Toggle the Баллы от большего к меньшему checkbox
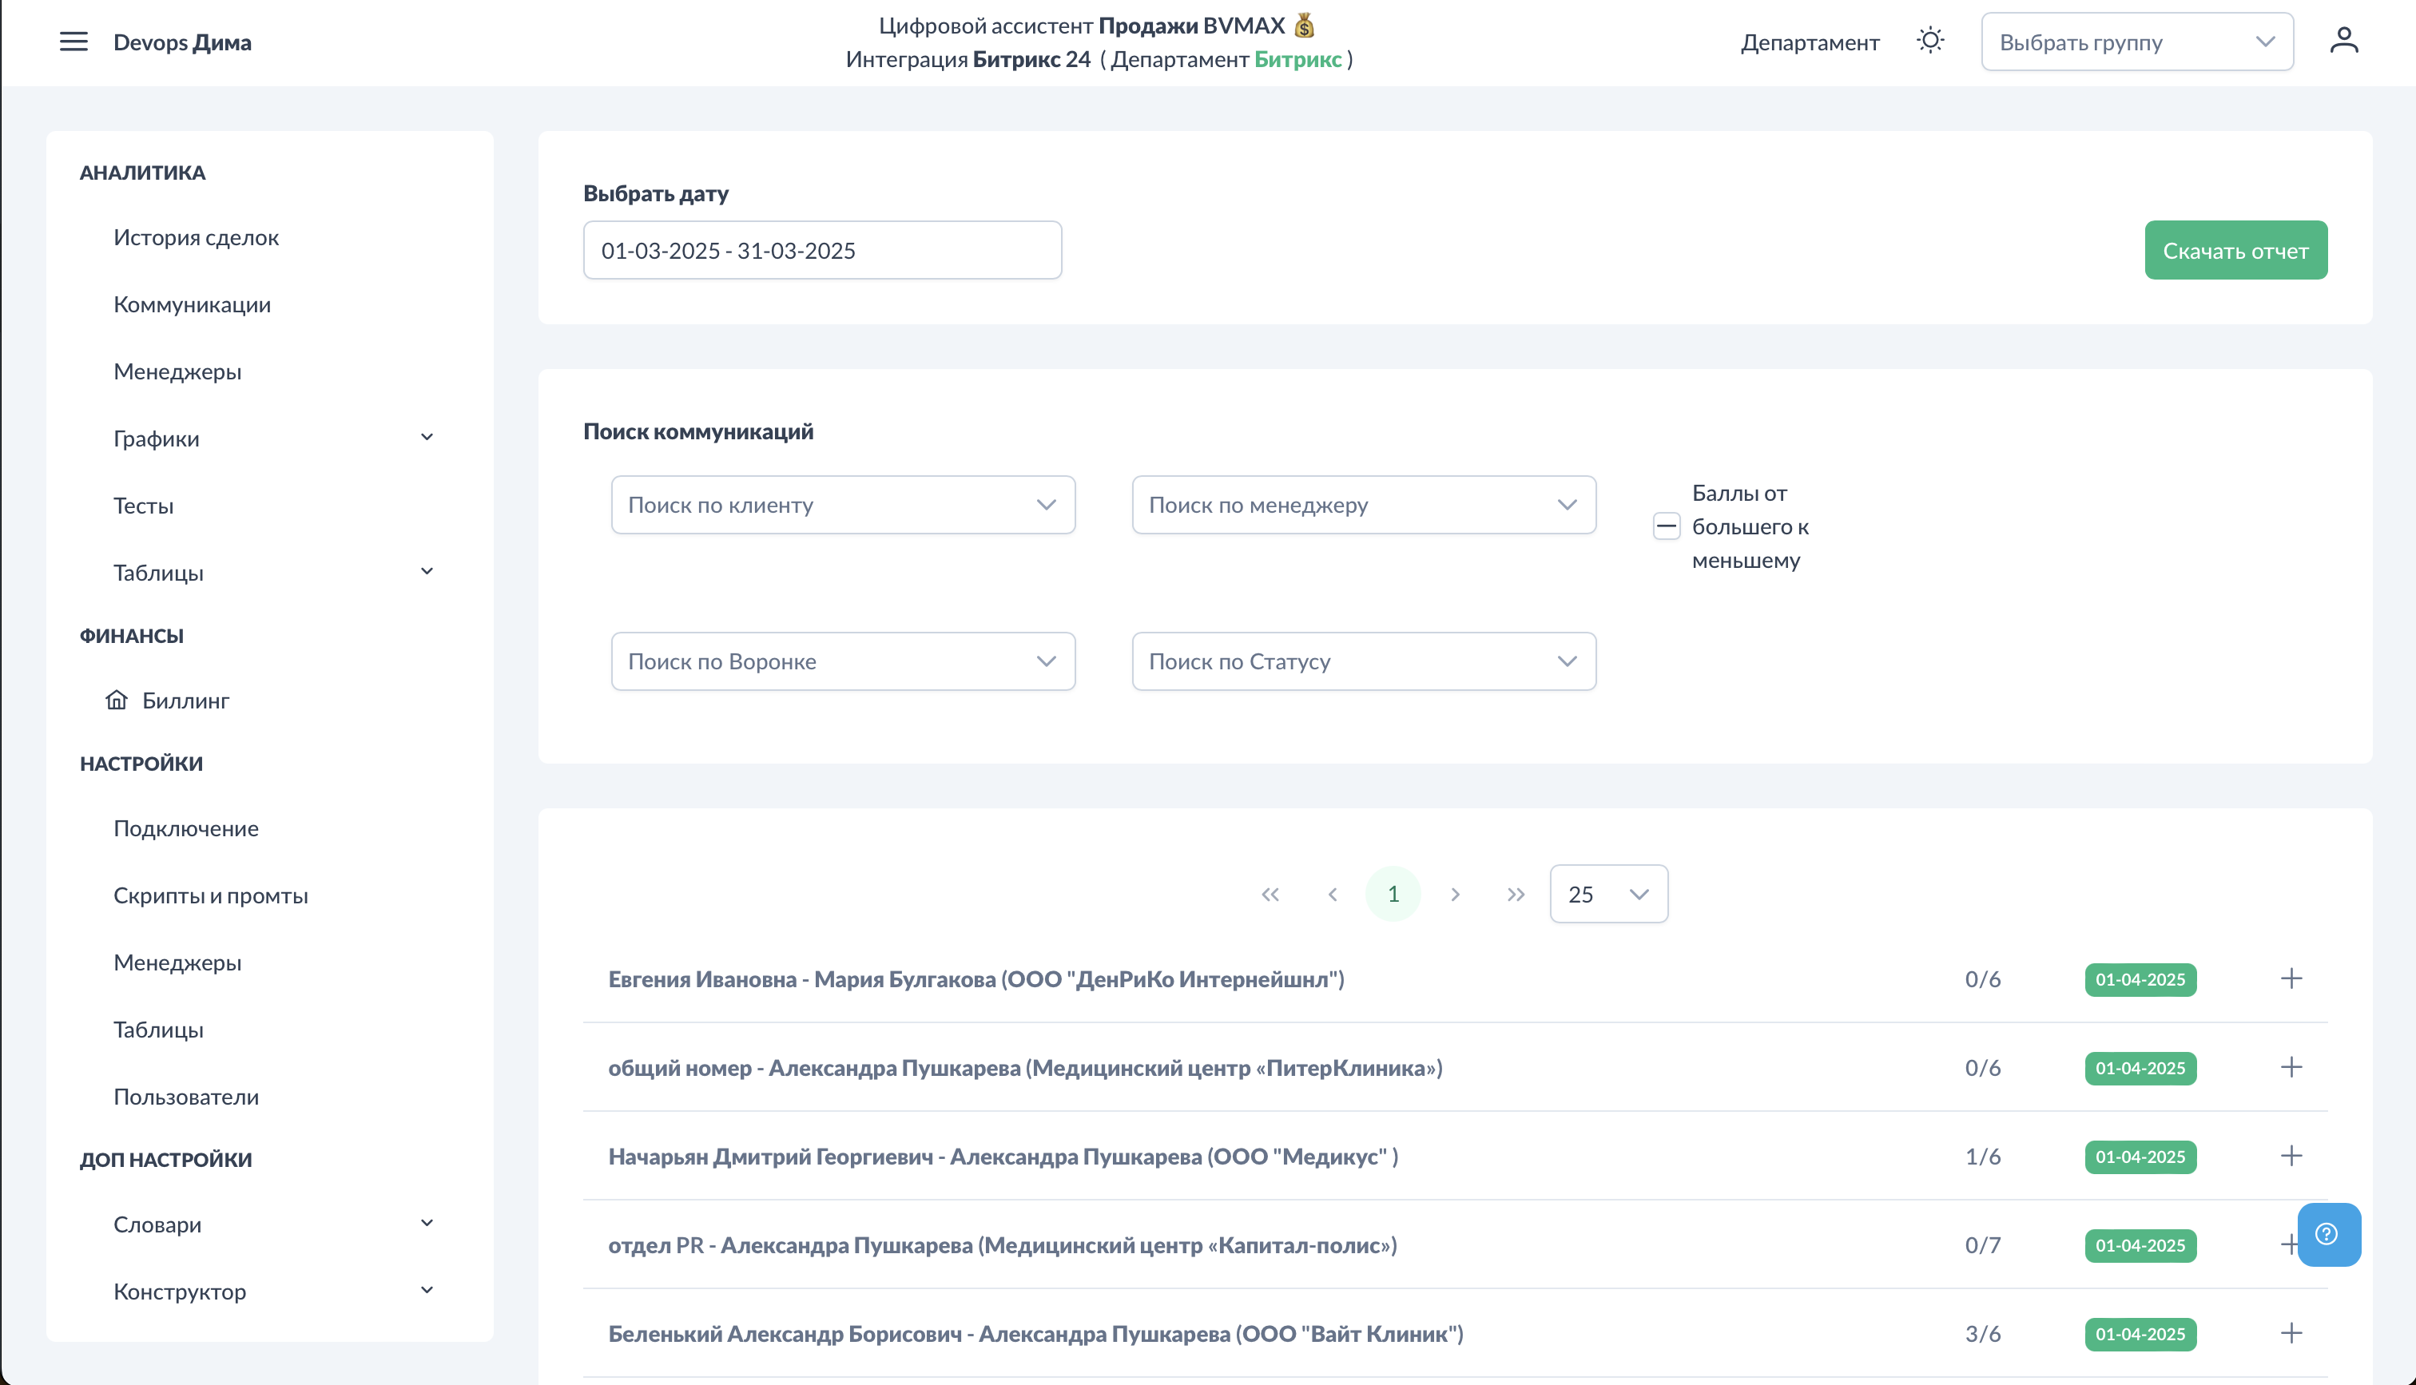2416x1385 pixels. pos(1667,526)
